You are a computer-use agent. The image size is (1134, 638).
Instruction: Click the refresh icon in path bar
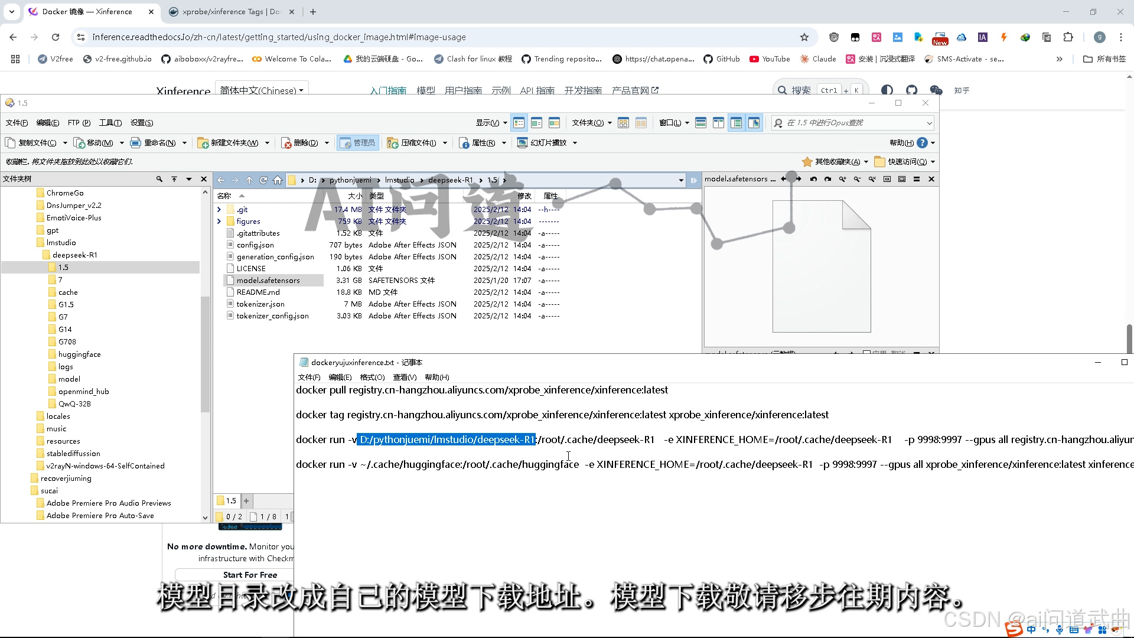pyautogui.click(x=263, y=180)
